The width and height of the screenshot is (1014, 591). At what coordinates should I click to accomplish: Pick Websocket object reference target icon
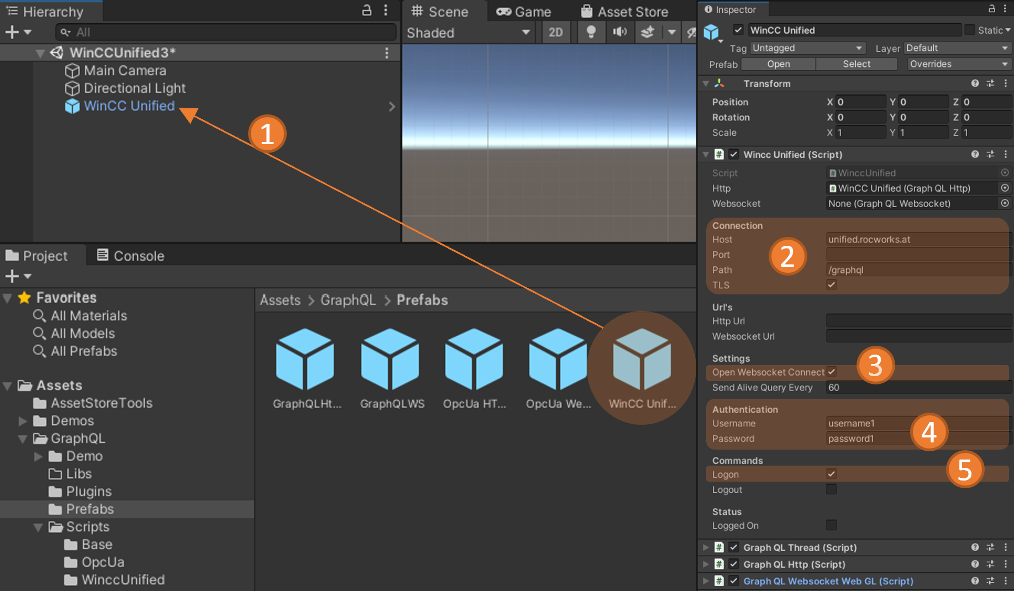coord(1005,203)
